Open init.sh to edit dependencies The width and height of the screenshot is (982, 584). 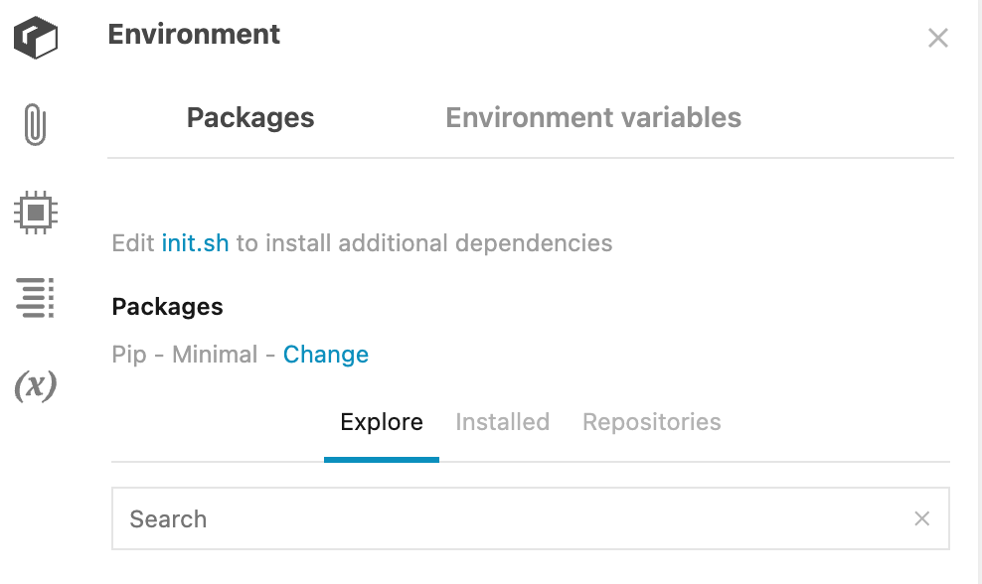(195, 242)
